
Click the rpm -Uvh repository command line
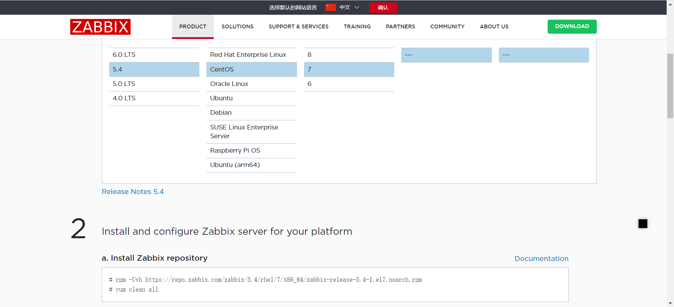click(265, 280)
